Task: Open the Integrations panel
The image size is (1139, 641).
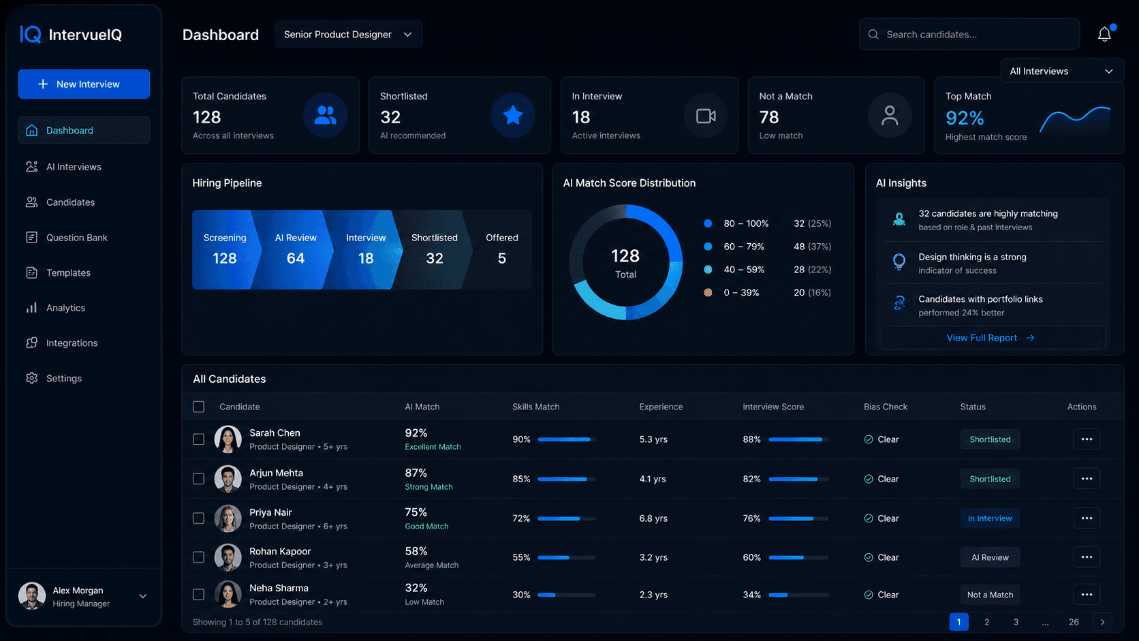Action: (x=72, y=343)
